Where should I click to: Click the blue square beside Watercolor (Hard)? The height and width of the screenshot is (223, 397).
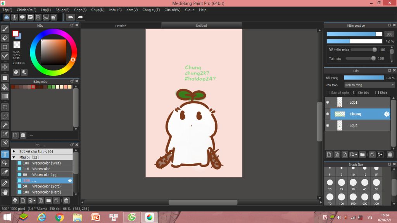[x=19, y=192]
